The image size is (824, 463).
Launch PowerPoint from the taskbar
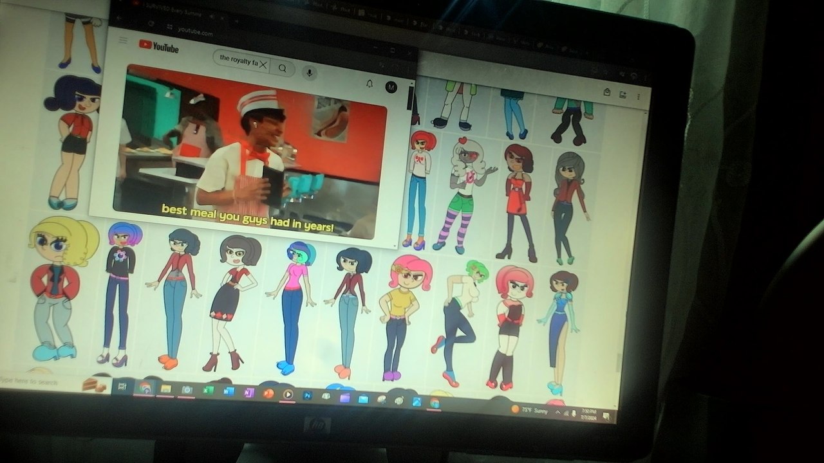coord(268,393)
